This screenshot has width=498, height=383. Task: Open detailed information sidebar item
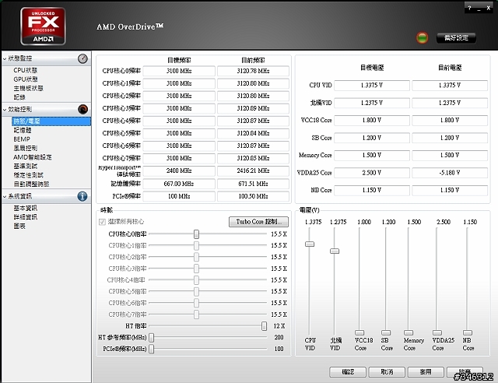click(26, 217)
